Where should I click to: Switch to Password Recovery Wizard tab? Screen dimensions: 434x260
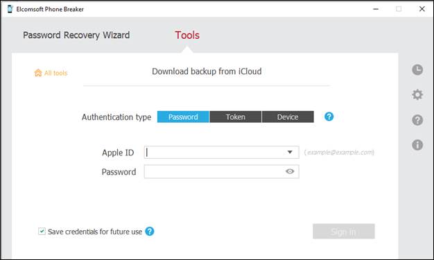coord(76,35)
